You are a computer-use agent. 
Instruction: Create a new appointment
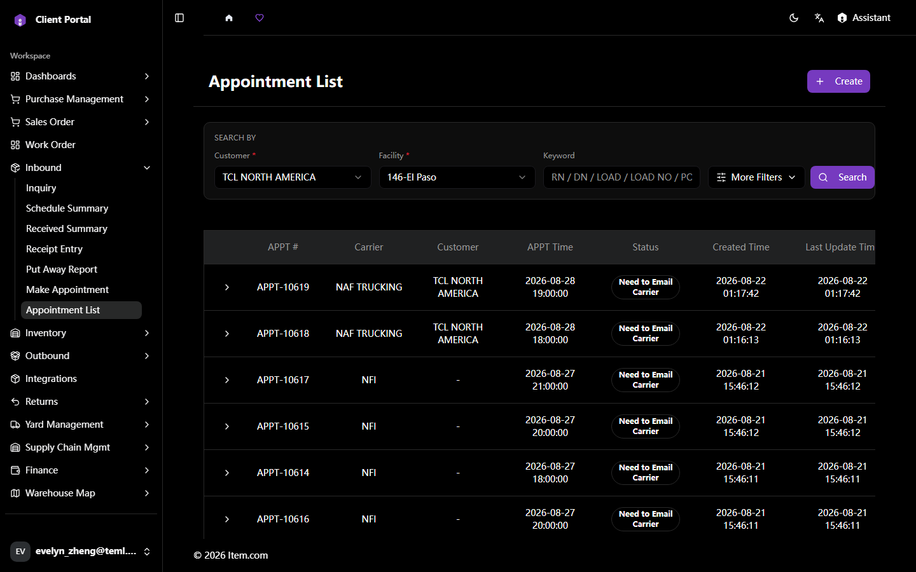(838, 81)
